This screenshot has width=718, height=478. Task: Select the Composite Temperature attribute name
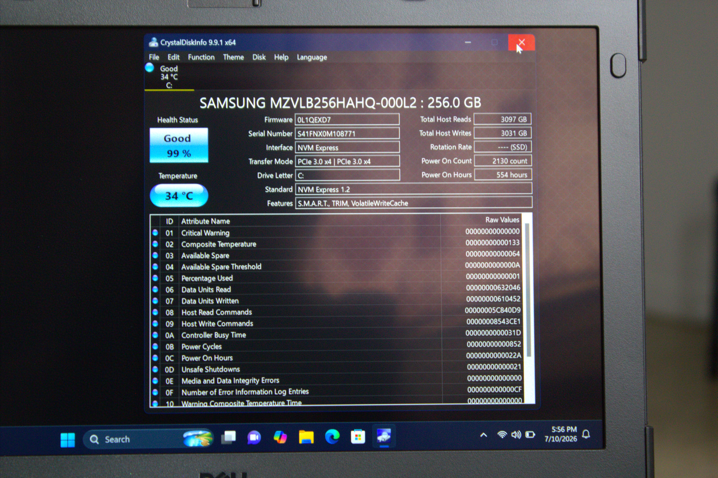click(x=219, y=244)
